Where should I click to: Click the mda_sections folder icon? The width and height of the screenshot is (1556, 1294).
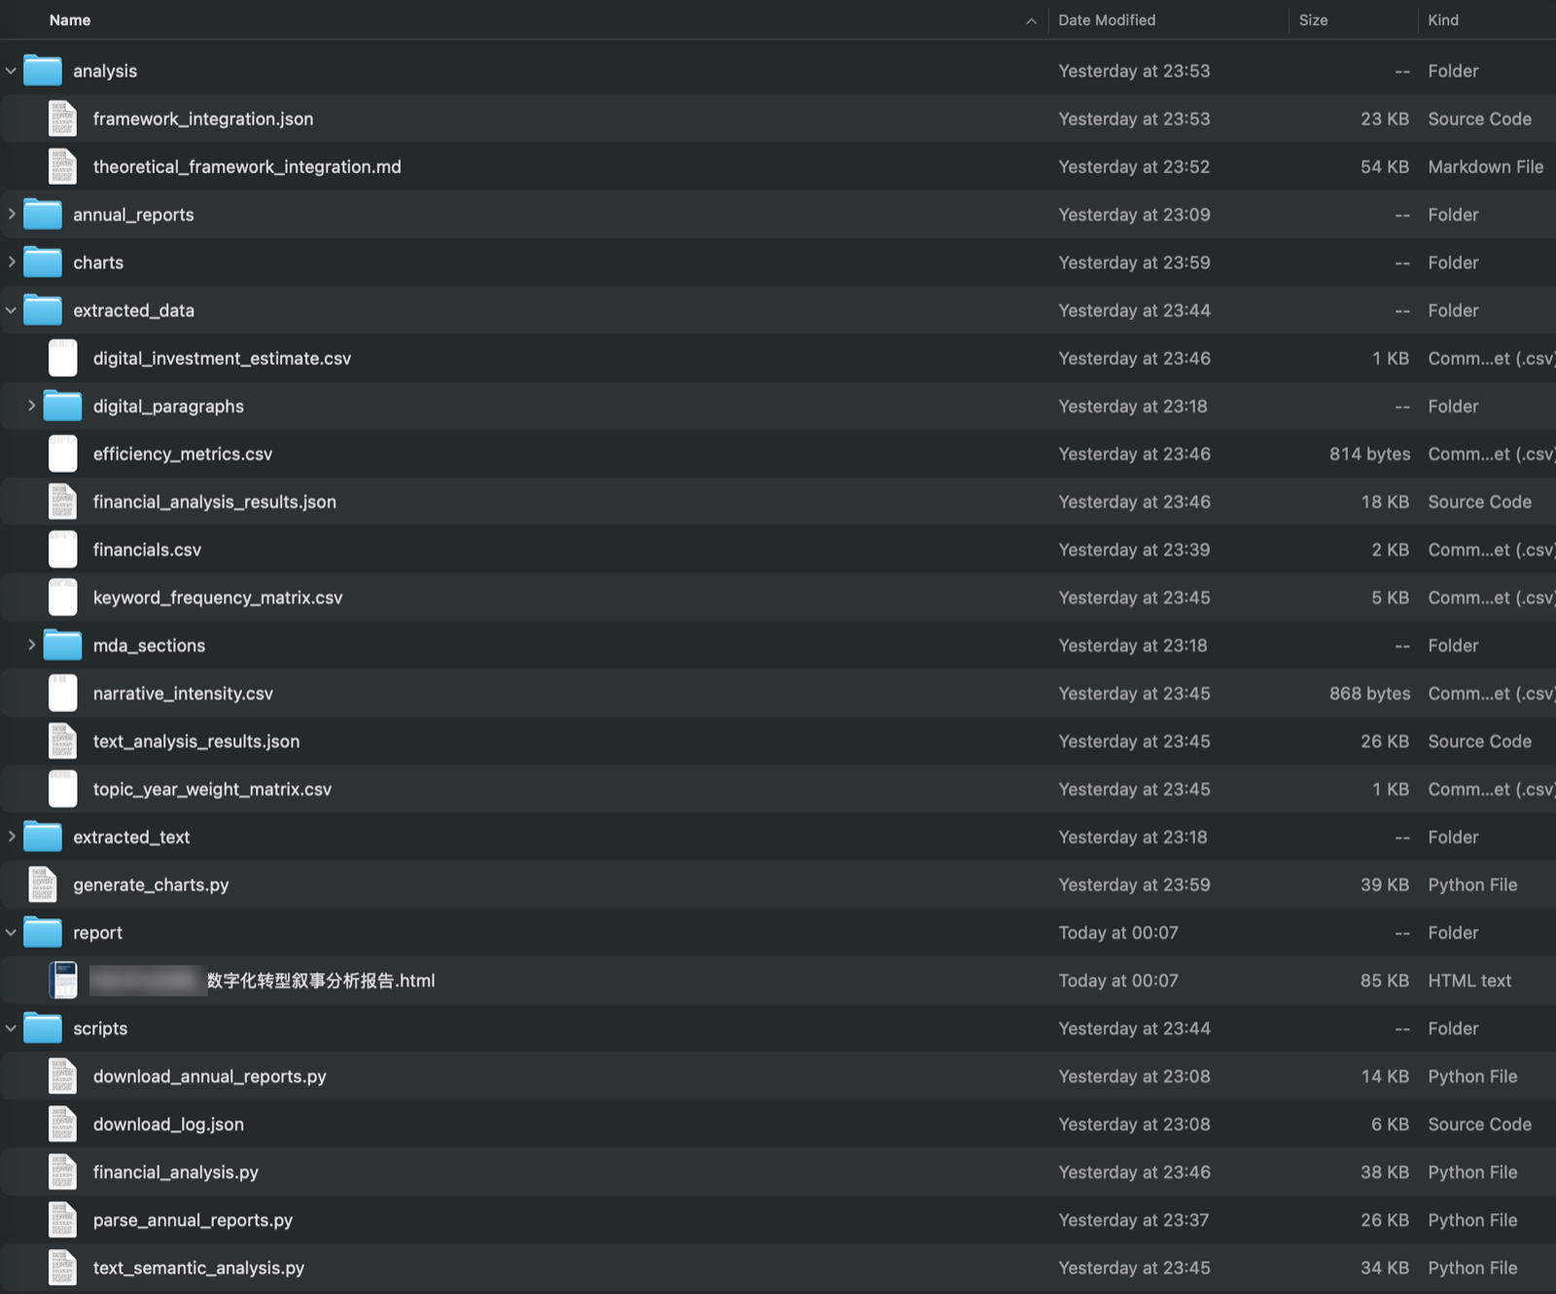click(x=63, y=645)
